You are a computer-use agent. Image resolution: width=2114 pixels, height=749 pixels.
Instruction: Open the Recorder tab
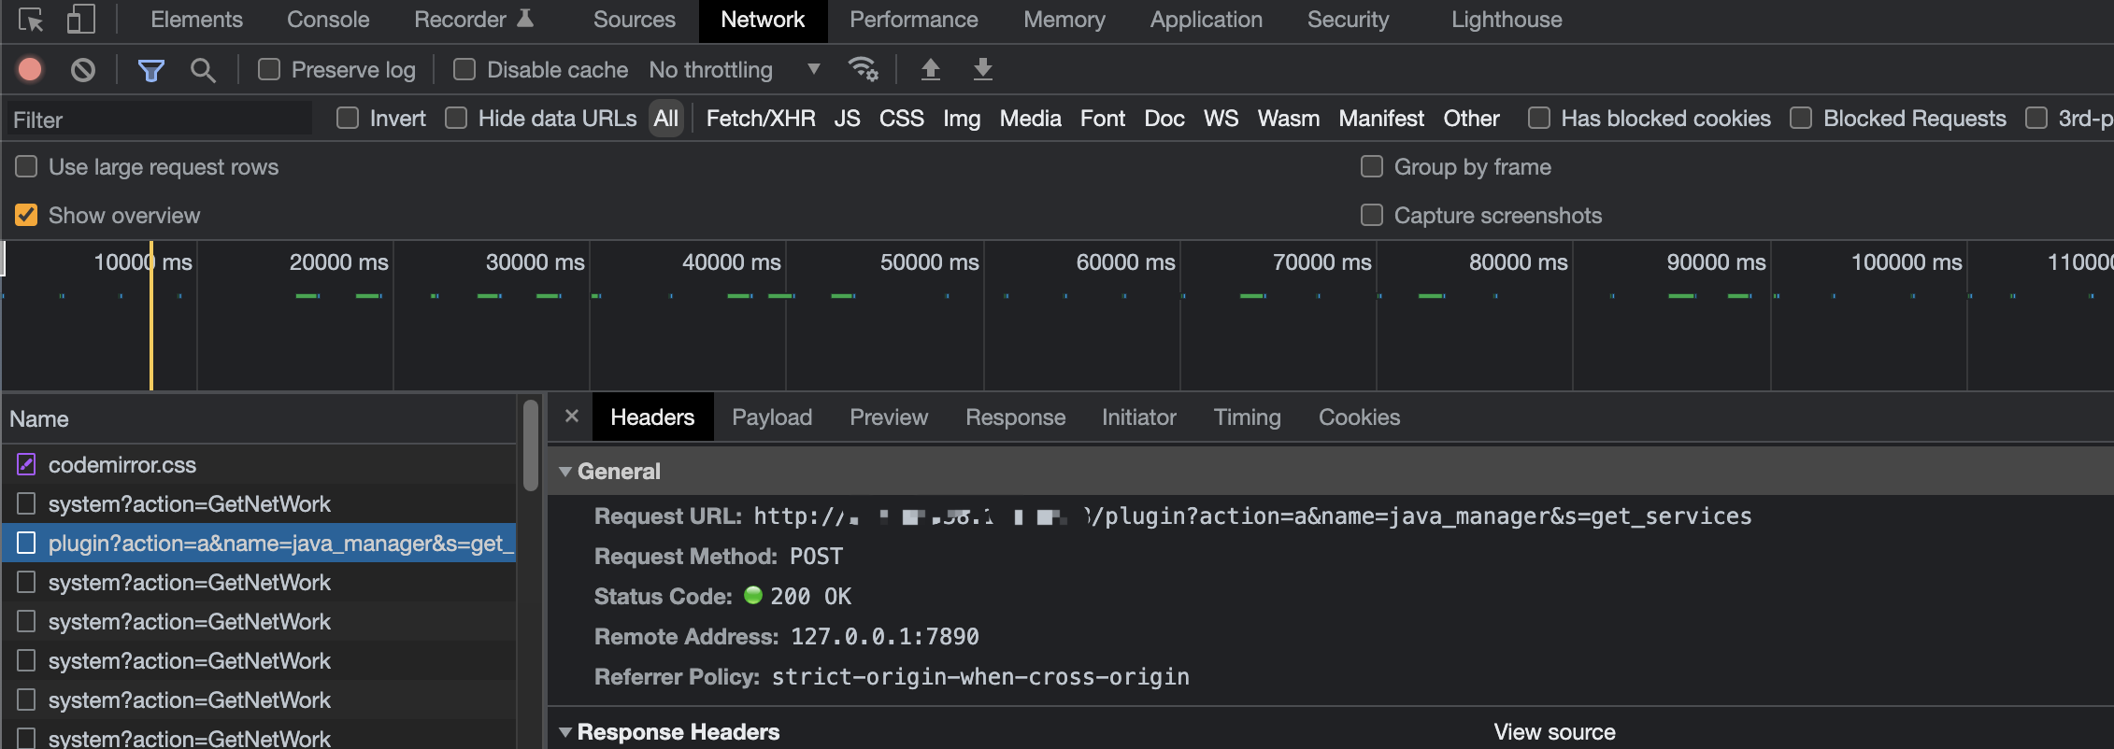[x=474, y=20]
